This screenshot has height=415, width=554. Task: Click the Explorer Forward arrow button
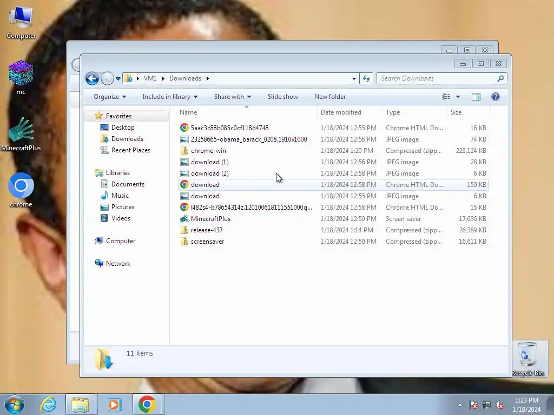point(107,78)
